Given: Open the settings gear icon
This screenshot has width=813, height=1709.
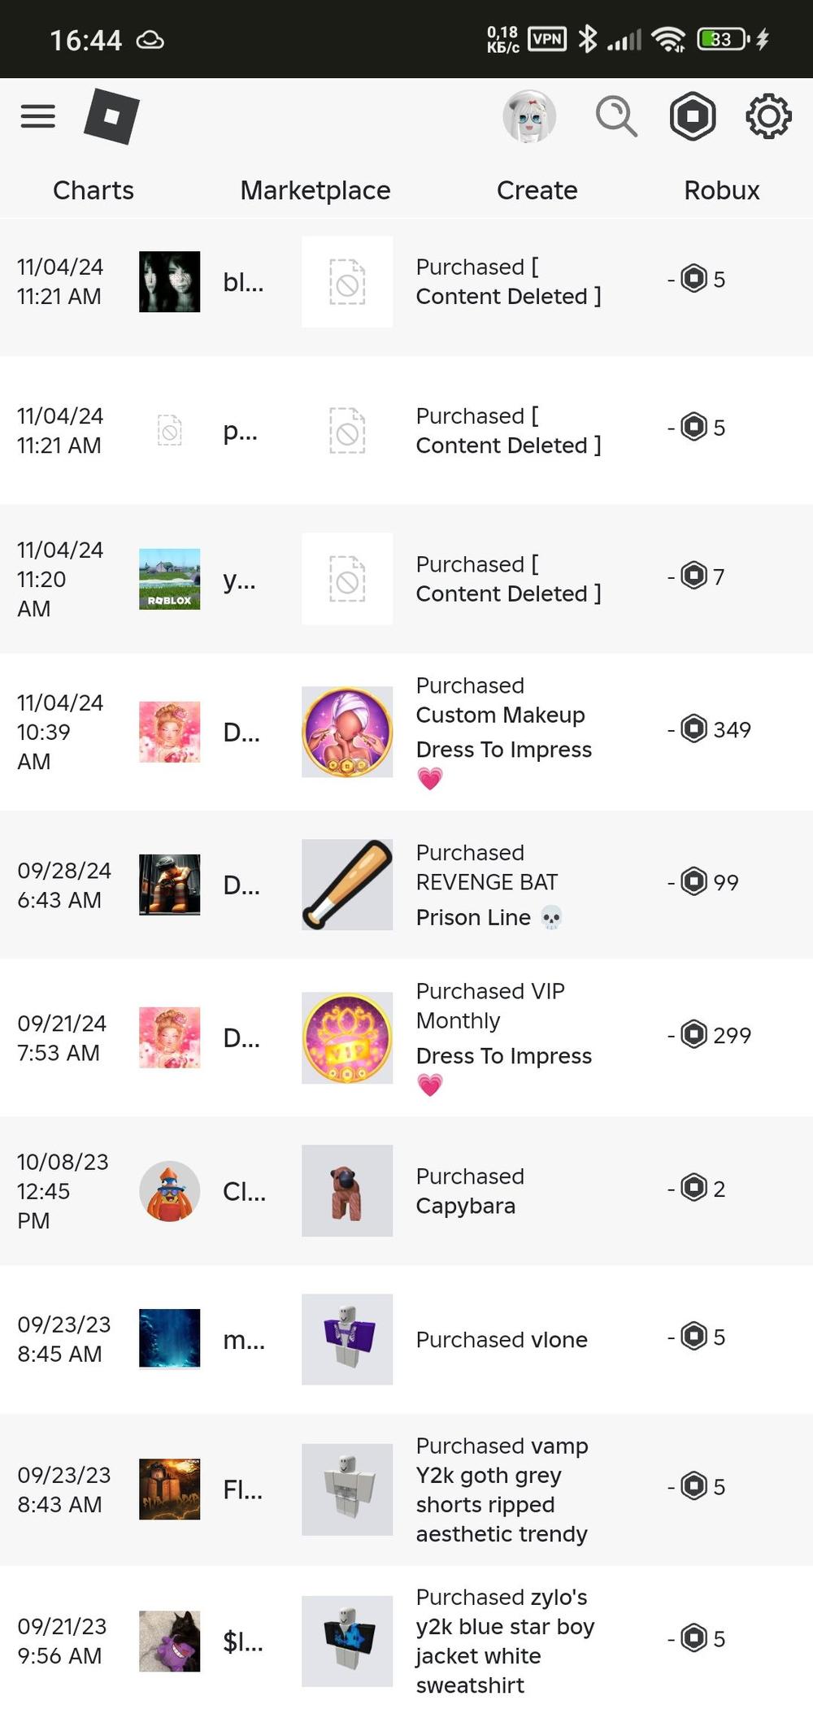Looking at the screenshot, I should 768,116.
